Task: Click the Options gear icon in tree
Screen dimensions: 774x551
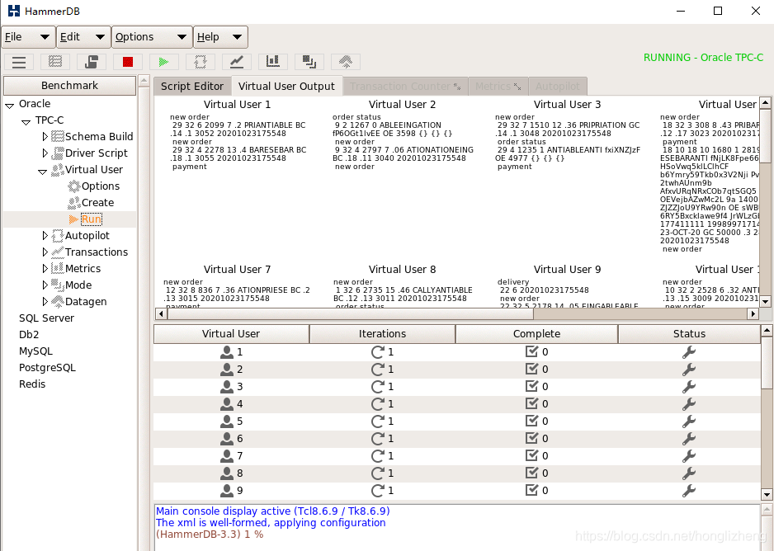Action: 74,186
